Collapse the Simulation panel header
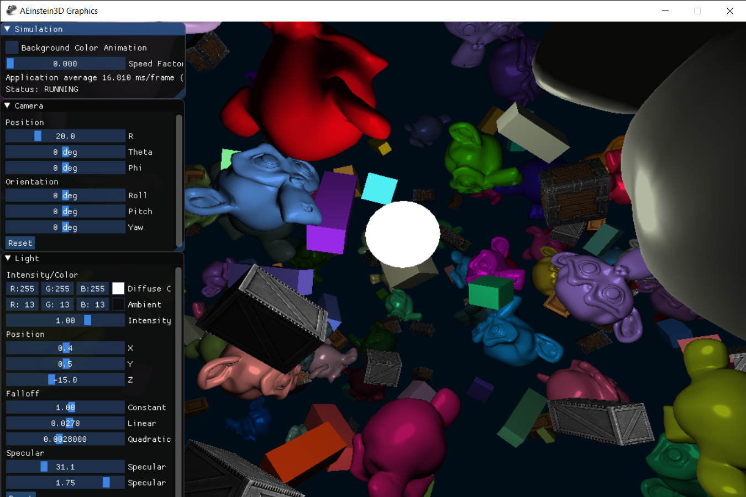The image size is (746, 497). (x=7, y=29)
